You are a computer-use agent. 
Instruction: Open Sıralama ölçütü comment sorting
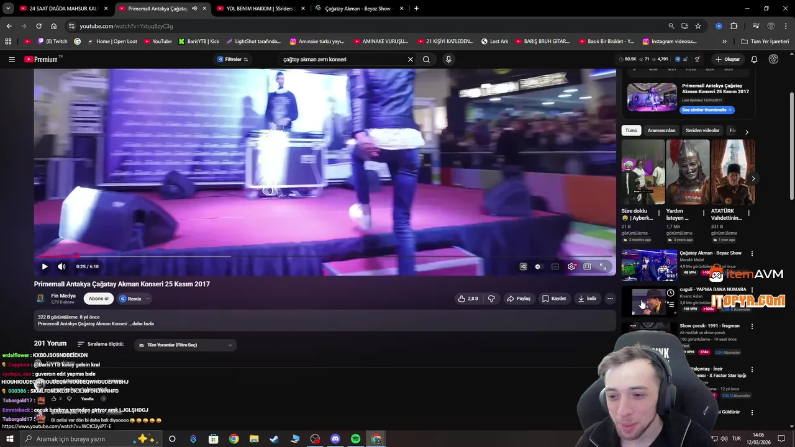pos(101,344)
